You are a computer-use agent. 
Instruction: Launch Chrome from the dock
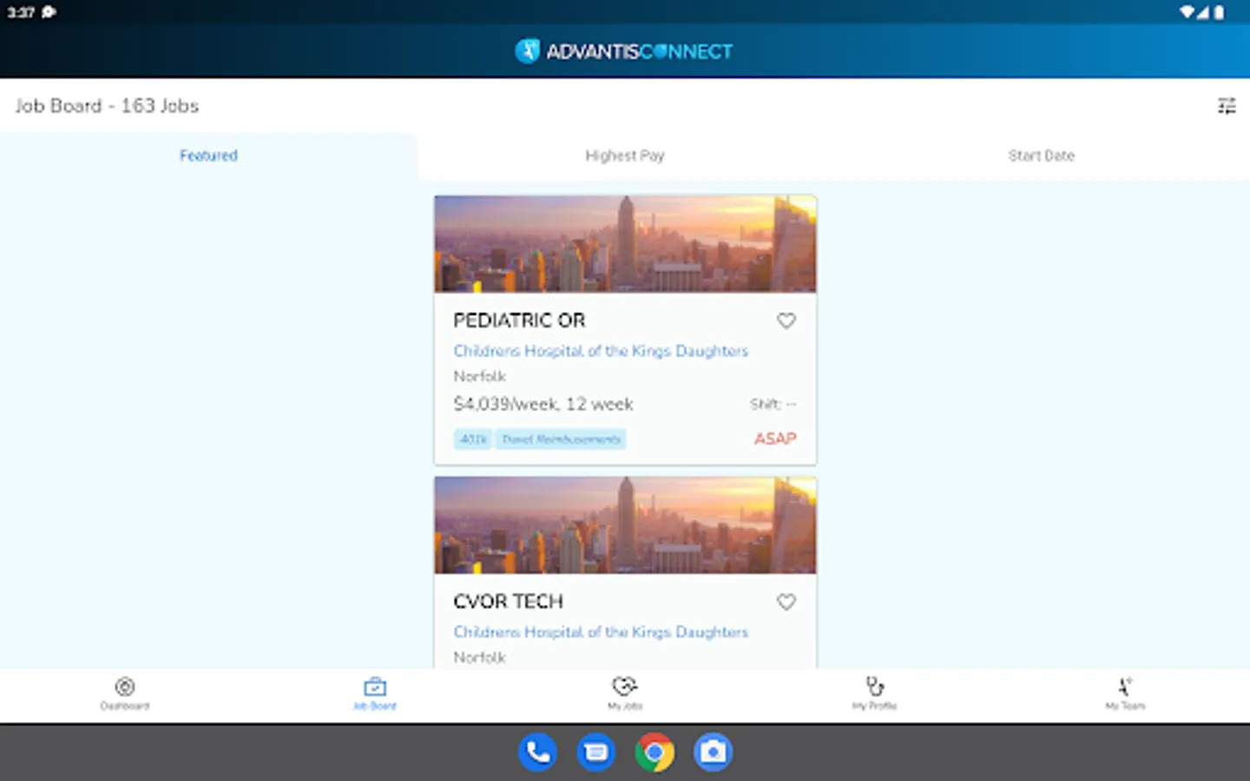[655, 752]
